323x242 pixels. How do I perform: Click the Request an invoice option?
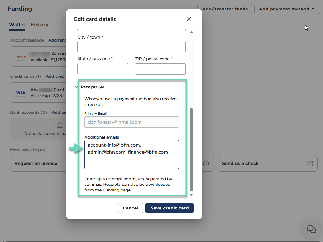(x=36, y=164)
